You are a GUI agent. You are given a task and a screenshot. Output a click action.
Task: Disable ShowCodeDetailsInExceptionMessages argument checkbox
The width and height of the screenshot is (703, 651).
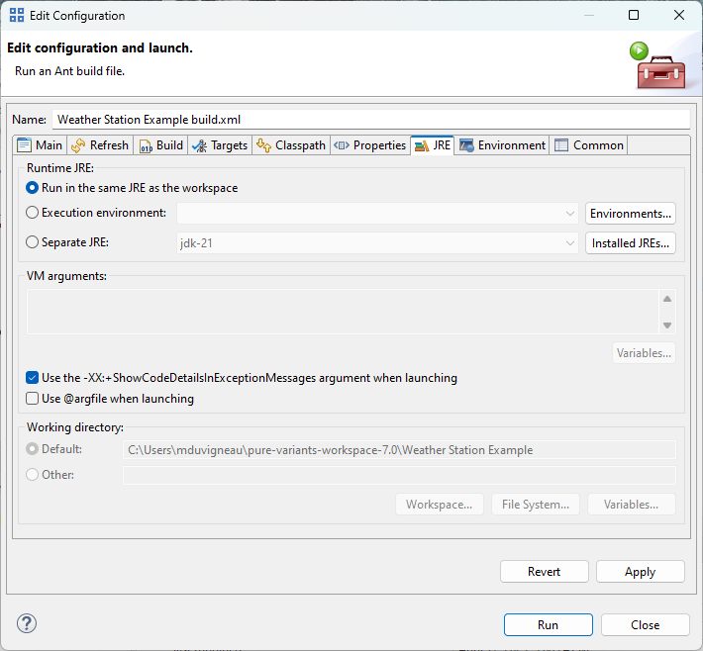(33, 378)
